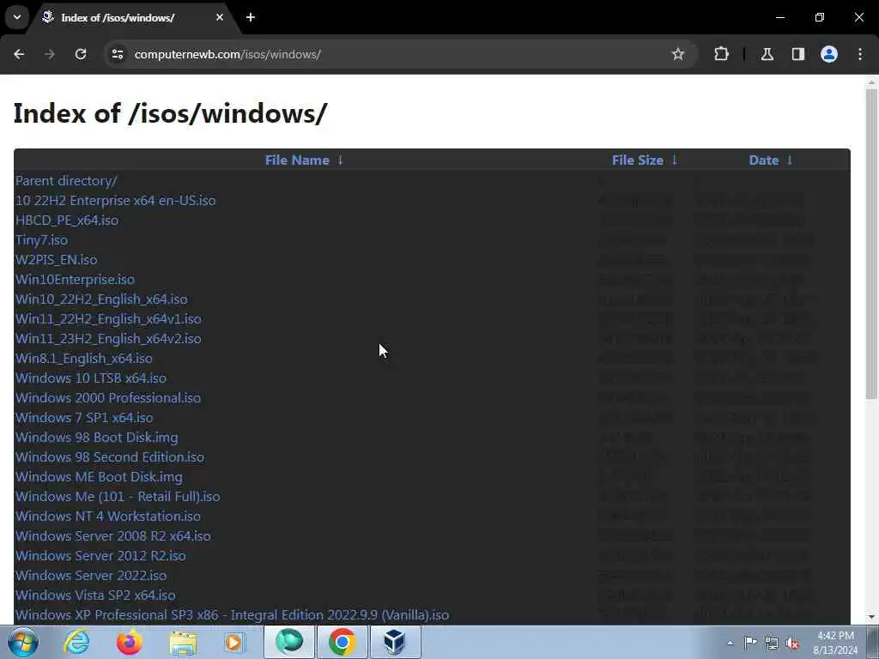The width and height of the screenshot is (879, 659).
Task: Click the page vertical scrollbar thumb
Action: pyautogui.click(x=871, y=244)
